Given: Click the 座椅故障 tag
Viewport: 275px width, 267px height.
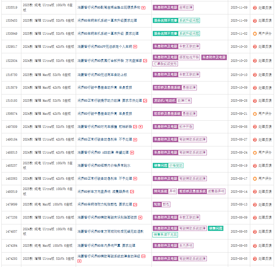Looking at the screenshot, I should [186, 8].
